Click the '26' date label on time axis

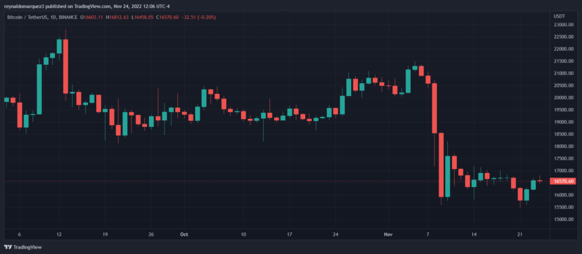(151, 234)
